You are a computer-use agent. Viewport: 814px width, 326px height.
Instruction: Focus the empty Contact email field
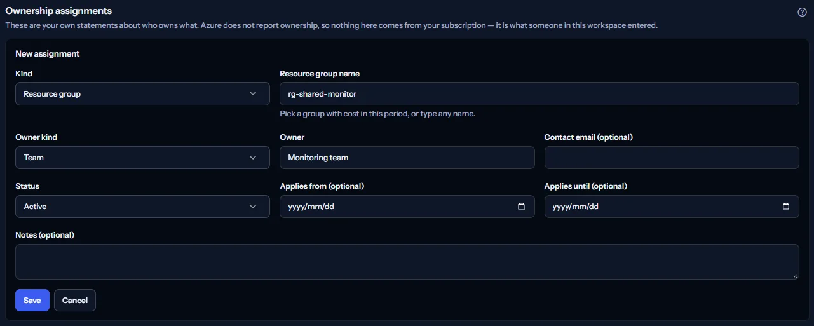(x=672, y=157)
